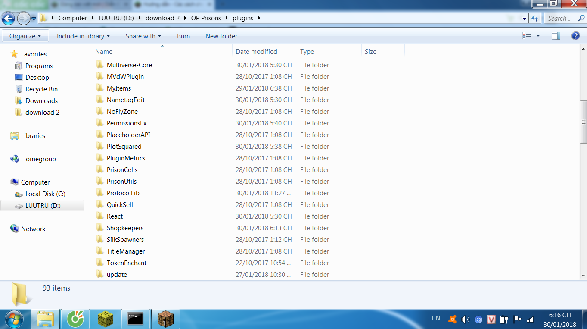
Task: Select the SilkSpawners folder name
Action: [125, 240]
